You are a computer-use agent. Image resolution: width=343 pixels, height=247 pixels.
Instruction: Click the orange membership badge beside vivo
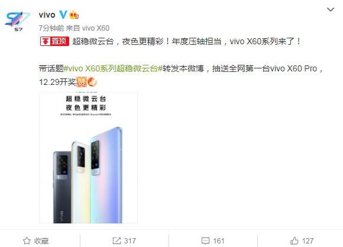point(74,15)
